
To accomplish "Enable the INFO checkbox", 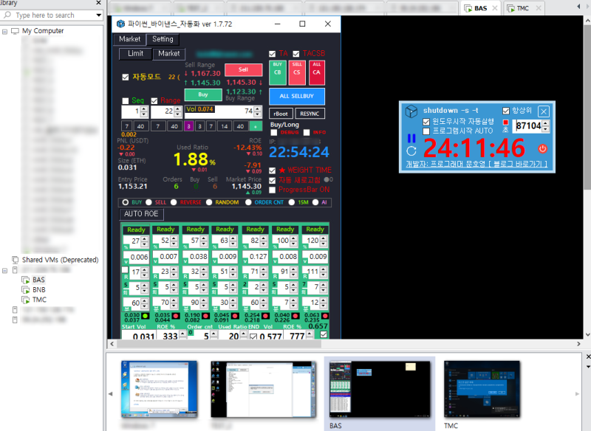I will click(x=307, y=133).
